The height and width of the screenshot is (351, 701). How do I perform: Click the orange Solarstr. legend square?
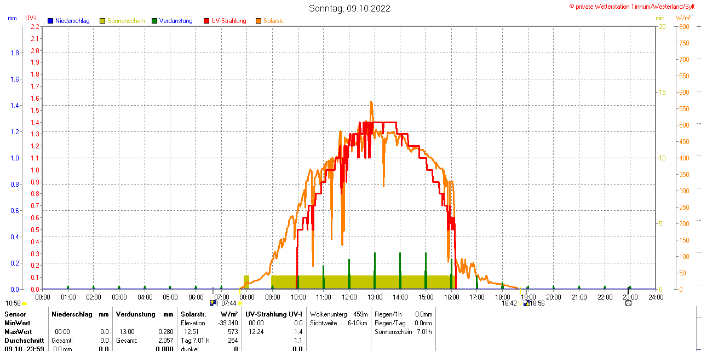[x=258, y=21]
